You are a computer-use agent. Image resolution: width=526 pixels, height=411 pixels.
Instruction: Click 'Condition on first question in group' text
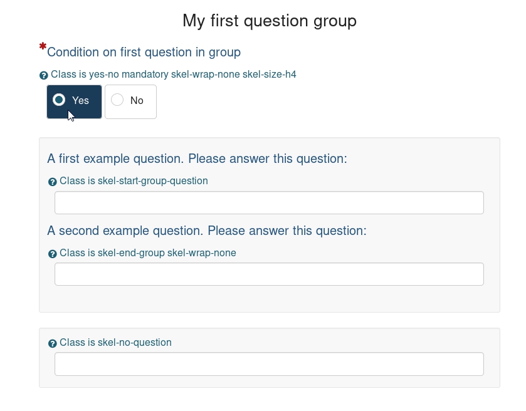144,52
